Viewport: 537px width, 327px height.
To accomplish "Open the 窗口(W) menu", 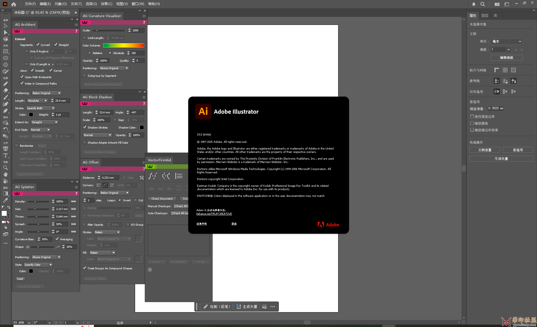I will coord(138,4).
